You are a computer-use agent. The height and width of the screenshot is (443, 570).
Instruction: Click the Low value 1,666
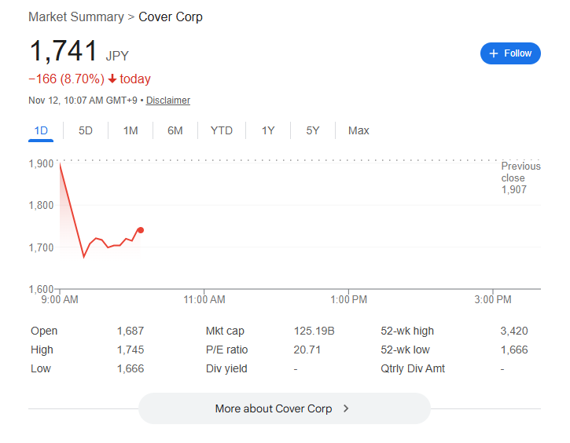(x=131, y=368)
